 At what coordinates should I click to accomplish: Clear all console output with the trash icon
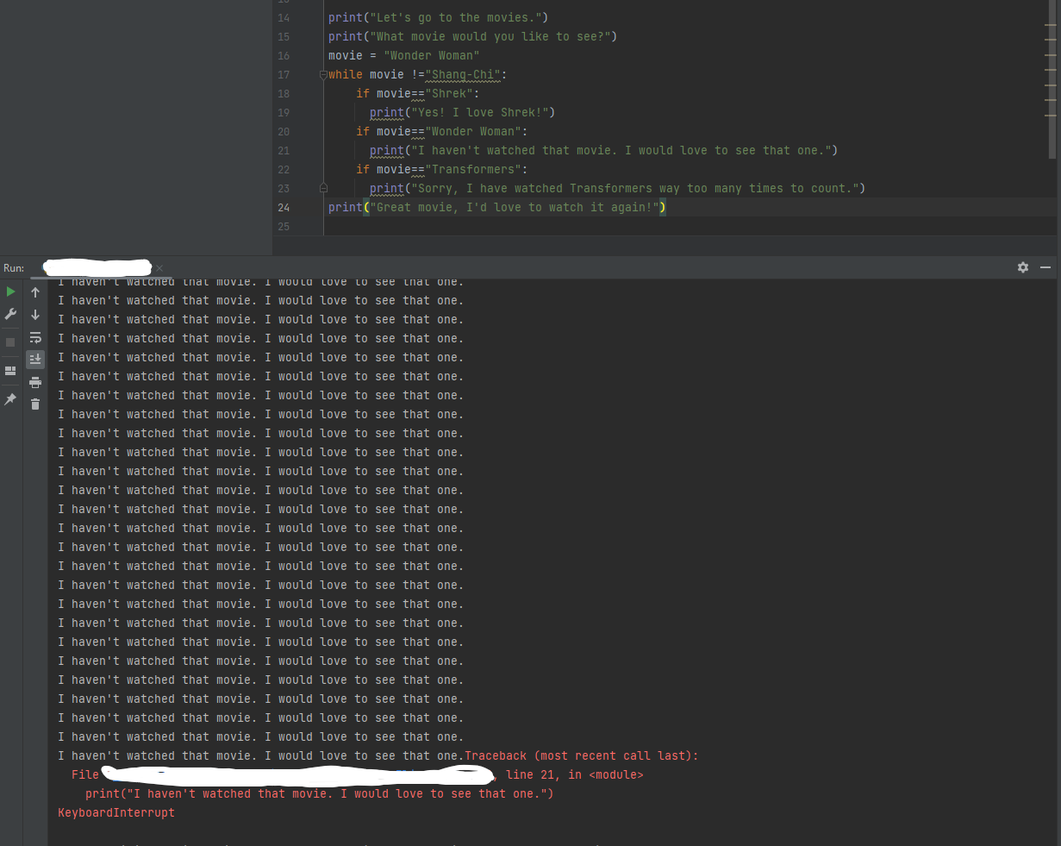click(x=34, y=405)
